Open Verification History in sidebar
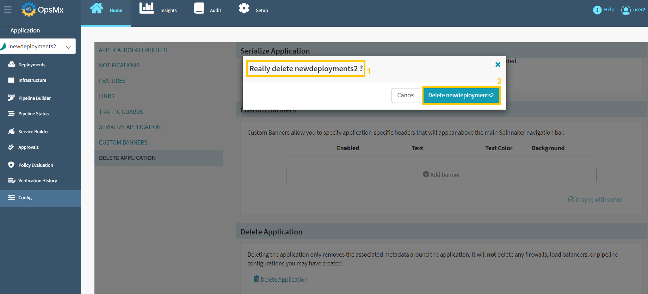648x294 pixels. point(37,180)
